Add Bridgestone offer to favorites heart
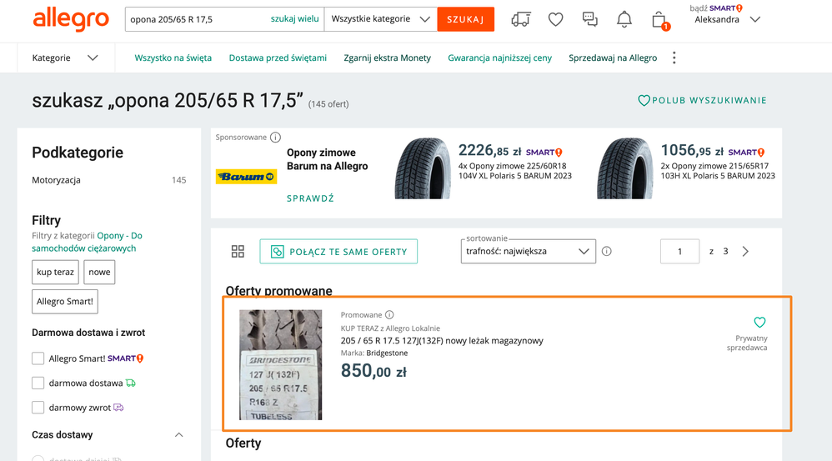 point(759,322)
